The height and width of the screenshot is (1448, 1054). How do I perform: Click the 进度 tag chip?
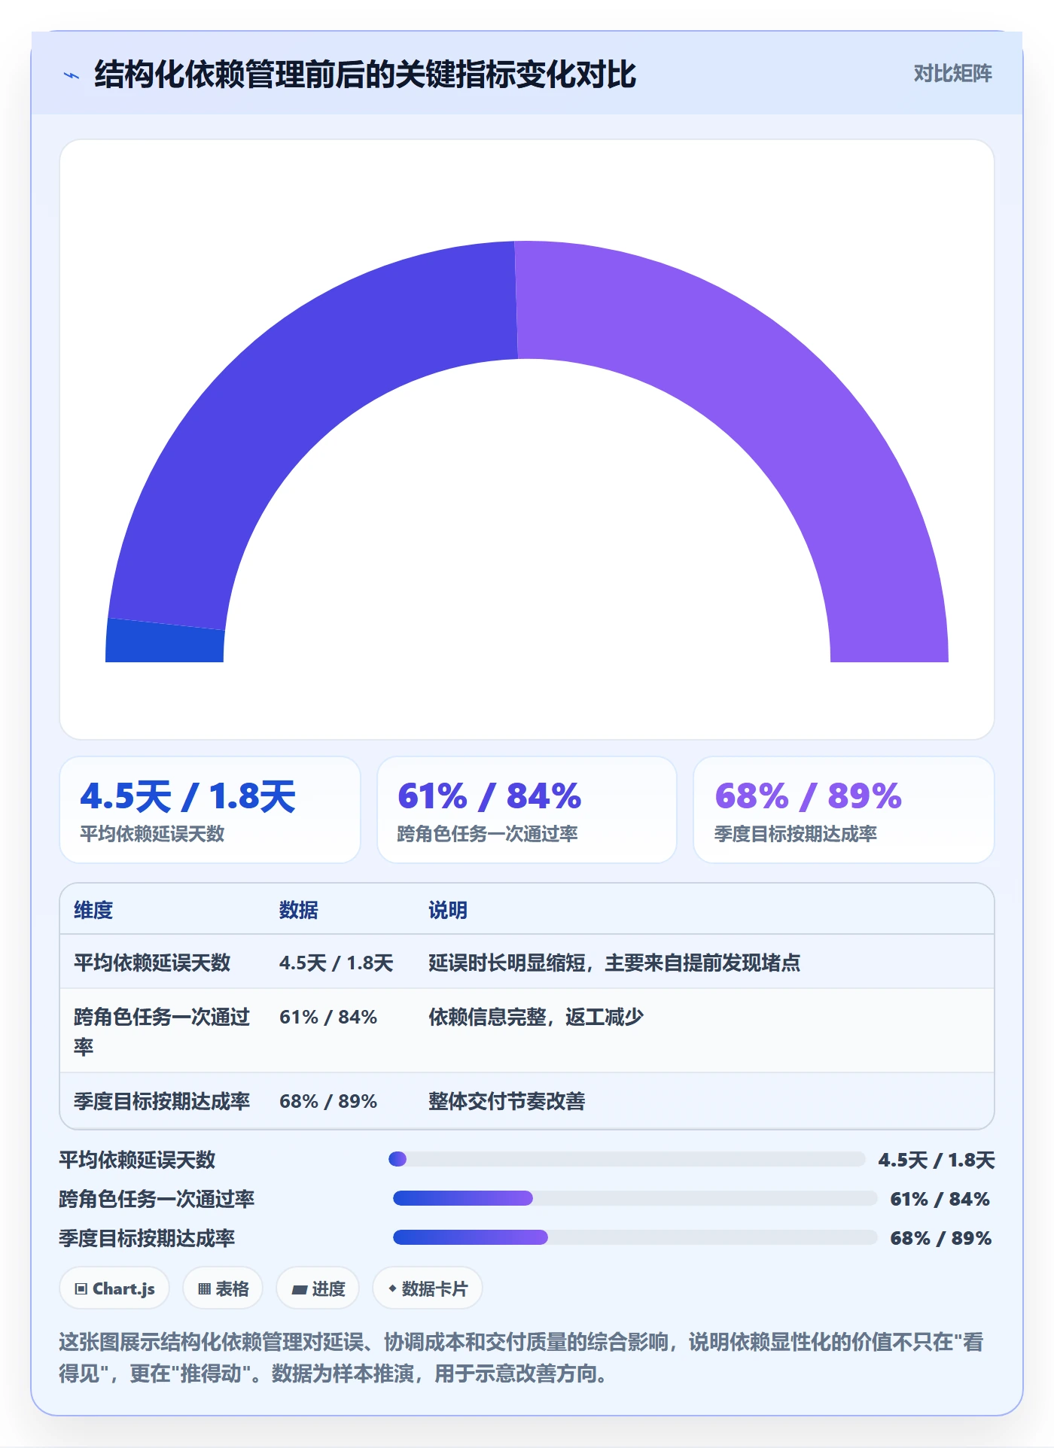[x=318, y=1288]
